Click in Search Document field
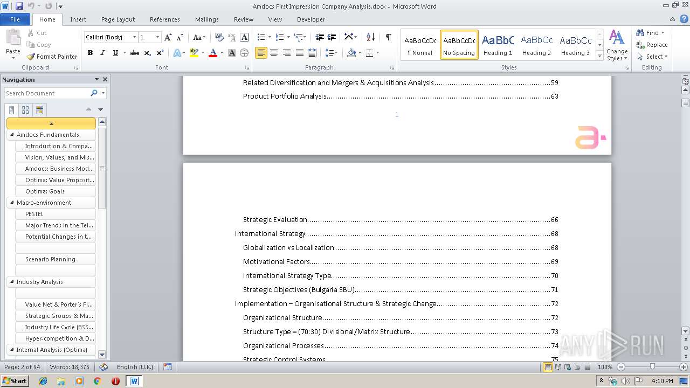This screenshot has width=690, height=388. (x=47, y=93)
